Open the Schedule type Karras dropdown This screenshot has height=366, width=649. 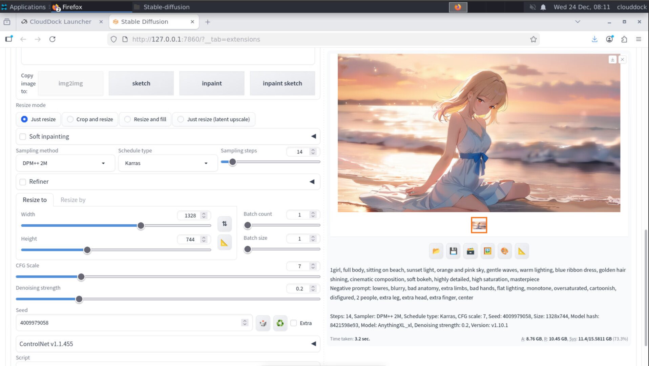[167, 163]
